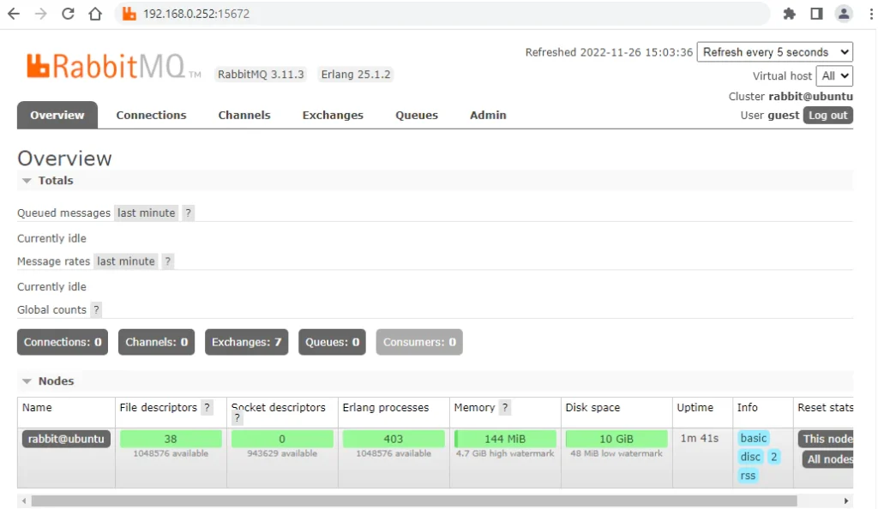Screen dimensions: 878x509
Task: Switch to the Queues tab
Action: (x=417, y=116)
